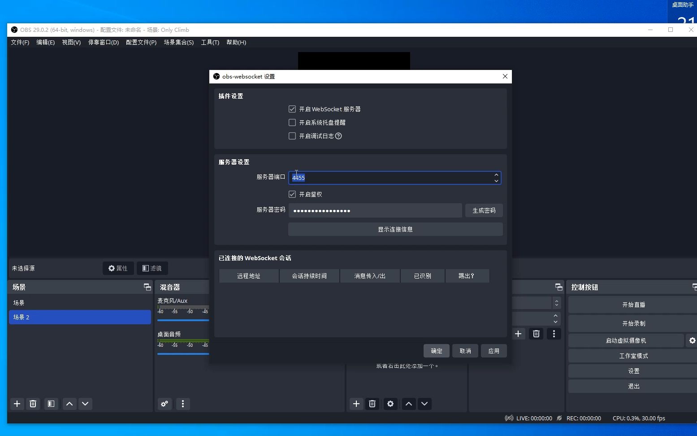Decrease transition duration value

pos(556,322)
